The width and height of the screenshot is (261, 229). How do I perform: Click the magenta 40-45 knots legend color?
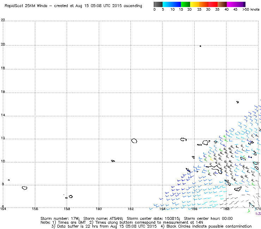[x=231, y=4]
